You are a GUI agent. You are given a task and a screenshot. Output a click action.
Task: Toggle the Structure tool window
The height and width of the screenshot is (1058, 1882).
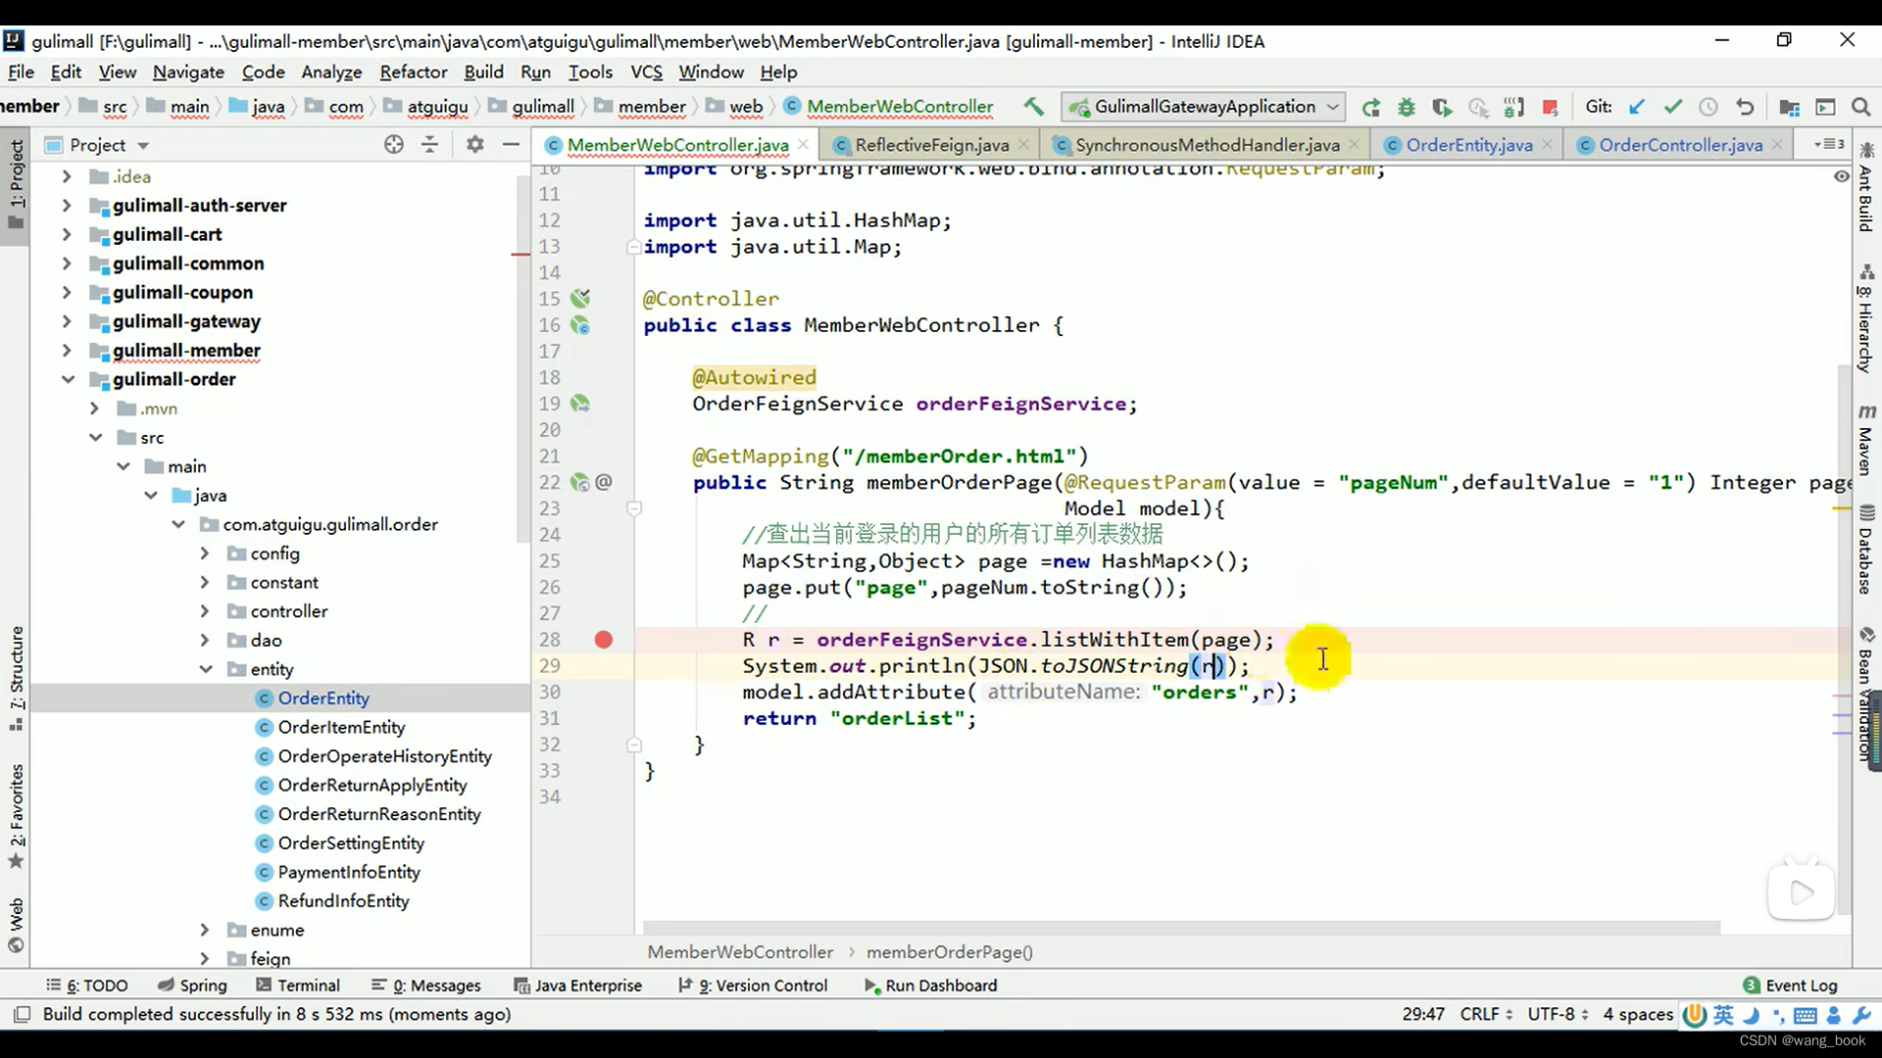pyautogui.click(x=16, y=678)
